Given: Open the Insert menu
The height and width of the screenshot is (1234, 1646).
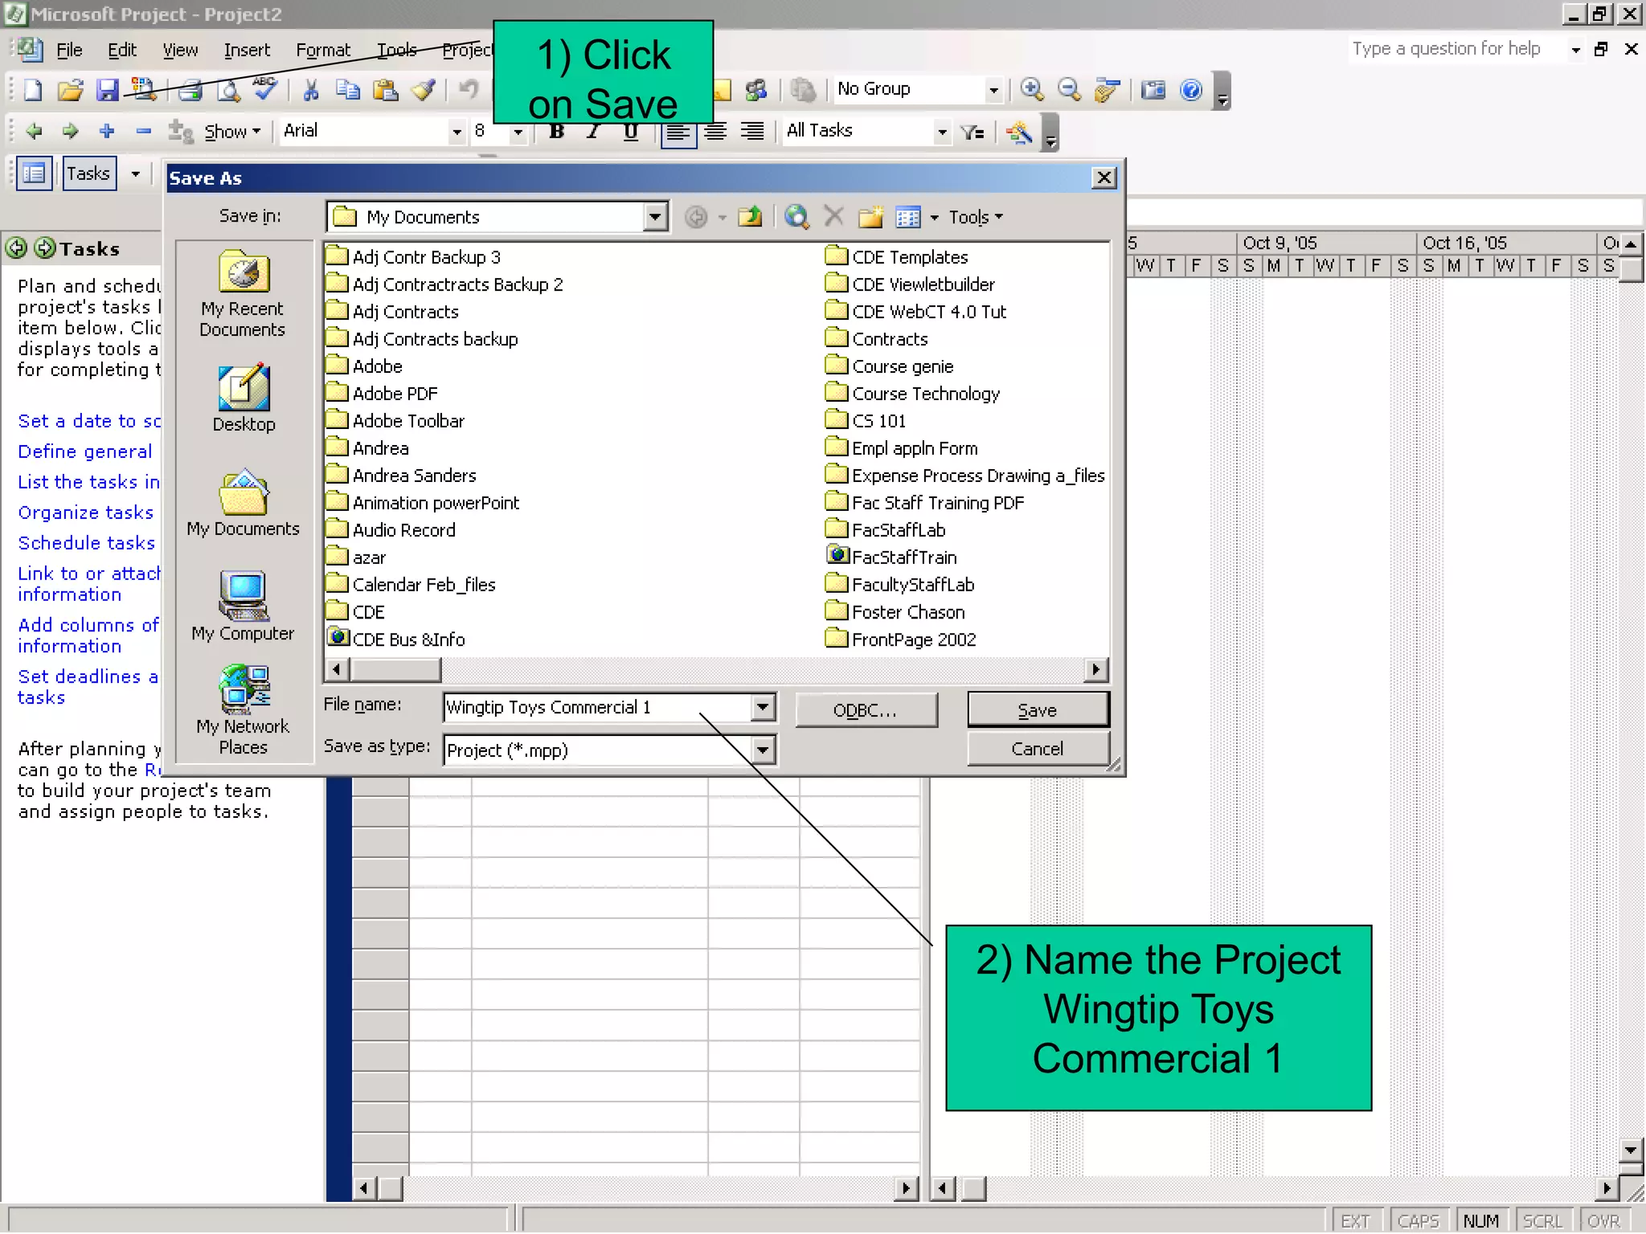Looking at the screenshot, I should [247, 51].
